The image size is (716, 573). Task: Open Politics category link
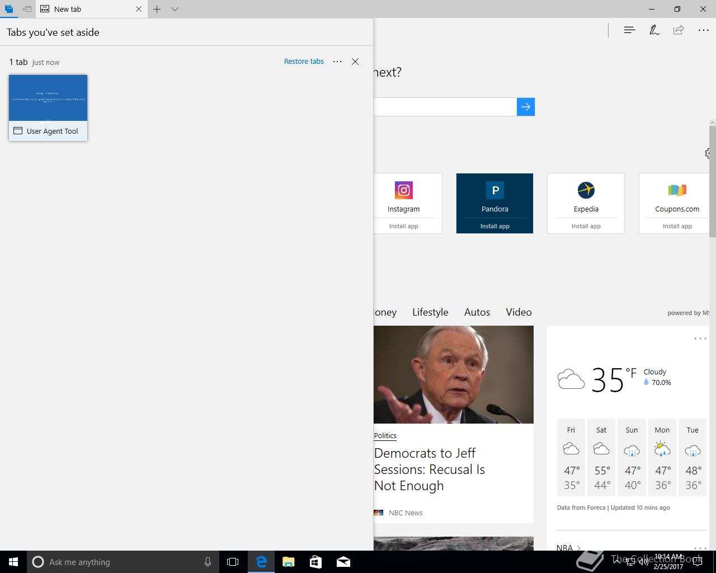(x=385, y=435)
